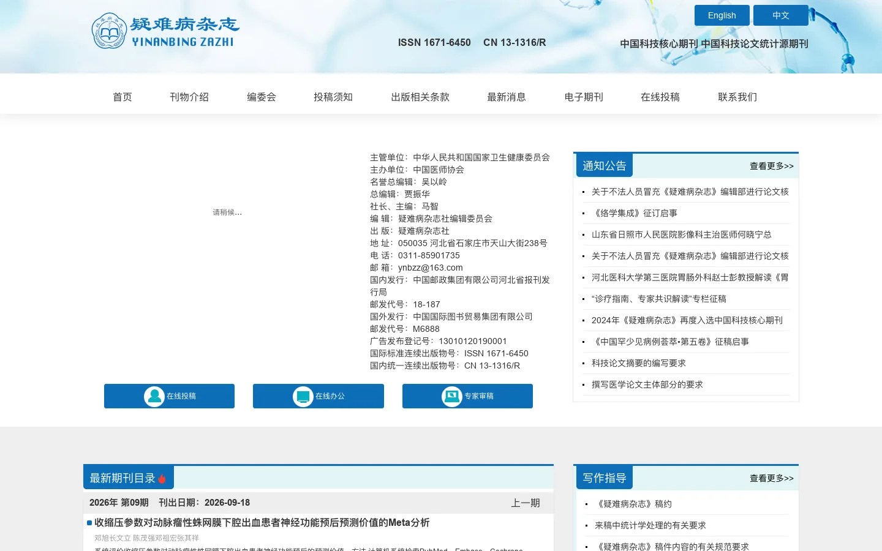The width and height of the screenshot is (882, 551).
Task: Click 查看更多 in the 通知公告 panel
Action: pos(772,166)
